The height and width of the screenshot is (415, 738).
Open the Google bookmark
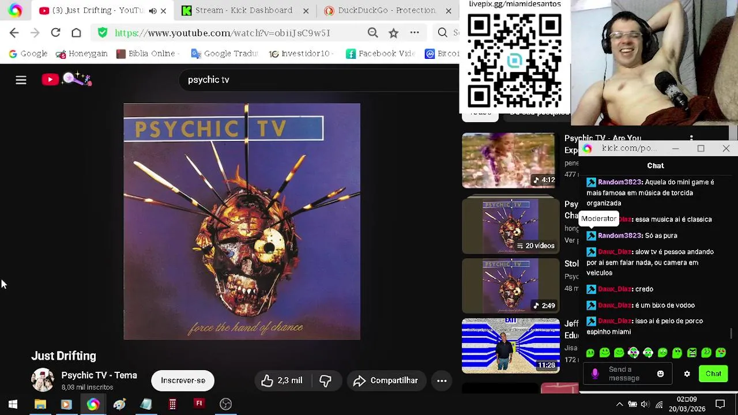point(28,54)
